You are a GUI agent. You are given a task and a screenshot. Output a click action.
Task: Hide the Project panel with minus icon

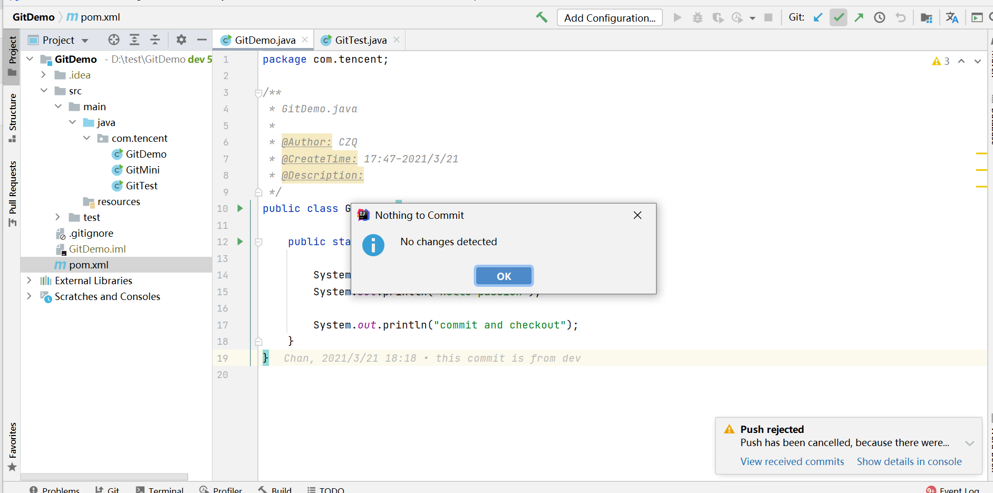[201, 40]
